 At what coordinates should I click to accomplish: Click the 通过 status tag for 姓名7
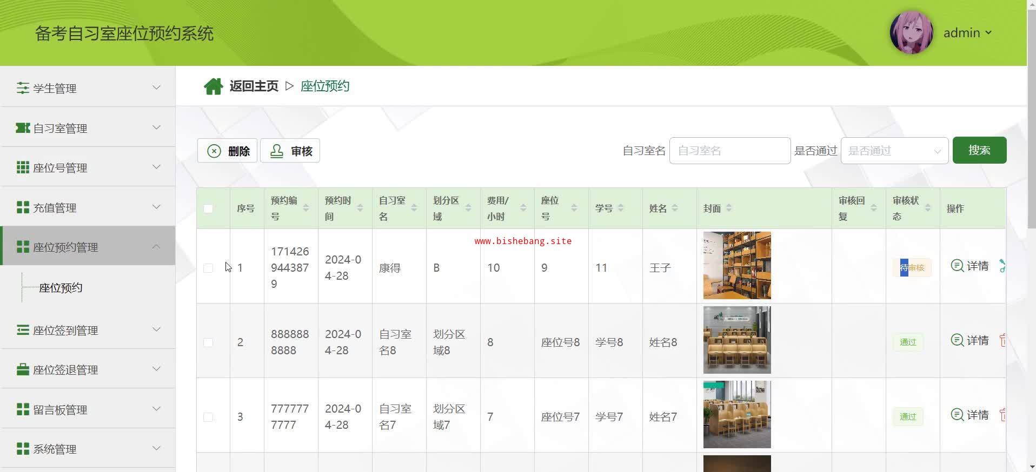[x=908, y=417]
